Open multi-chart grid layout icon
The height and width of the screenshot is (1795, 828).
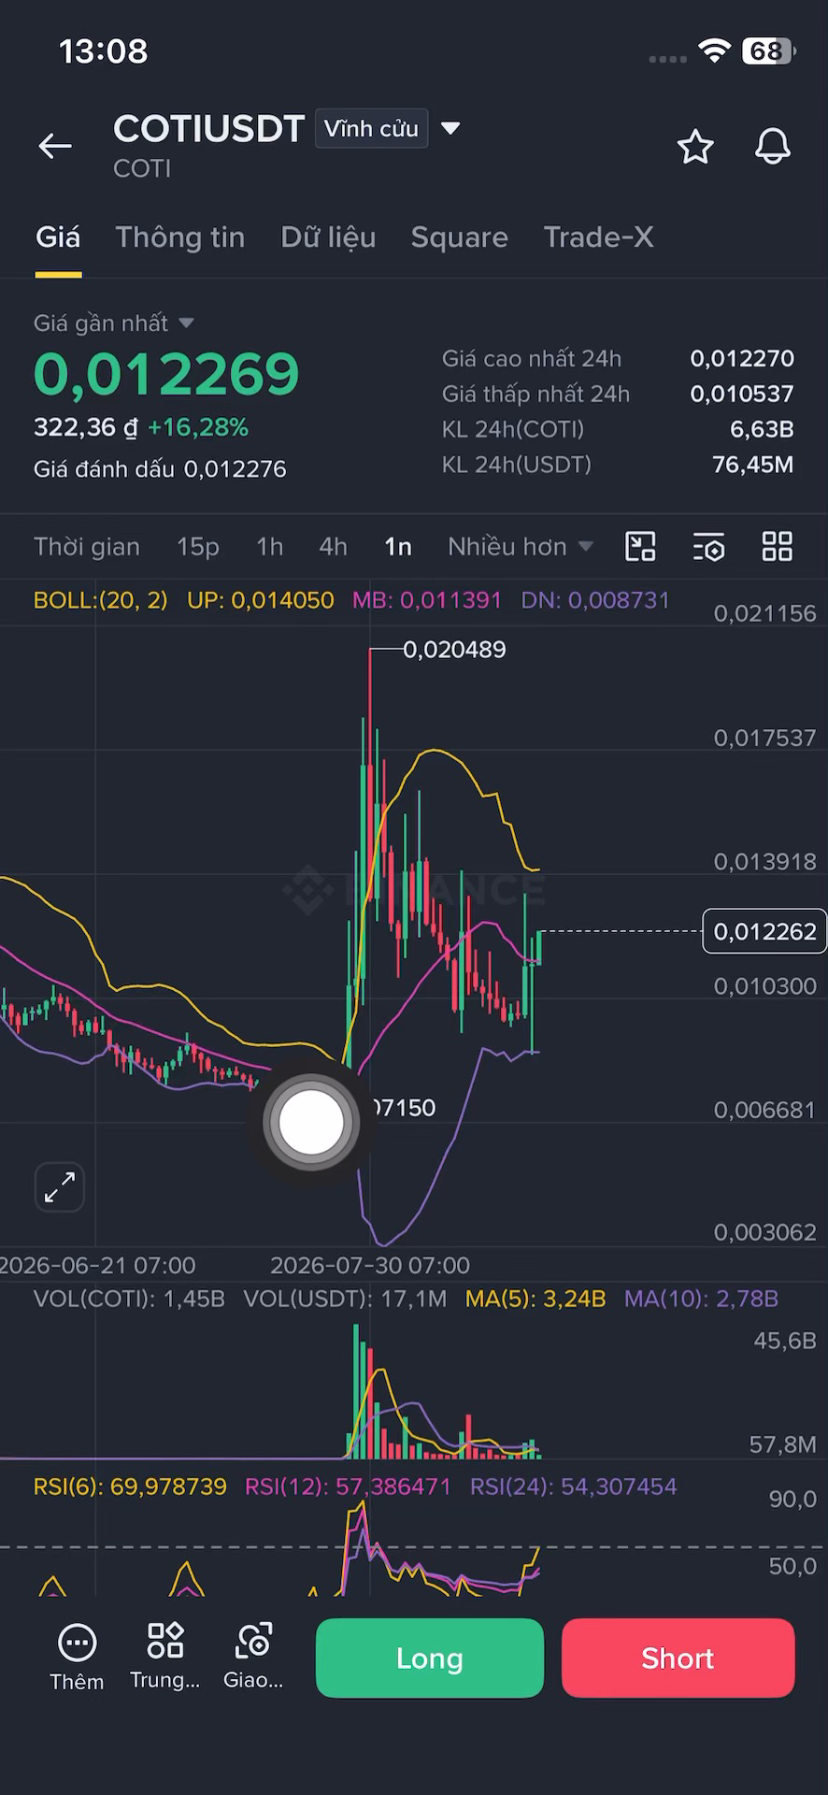pyautogui.click(x=778, y=546)
